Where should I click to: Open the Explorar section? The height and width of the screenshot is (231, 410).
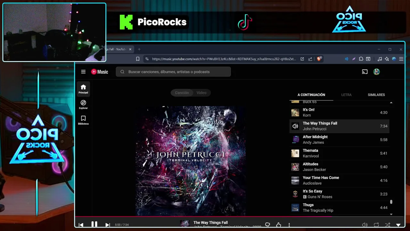(83, 105)
